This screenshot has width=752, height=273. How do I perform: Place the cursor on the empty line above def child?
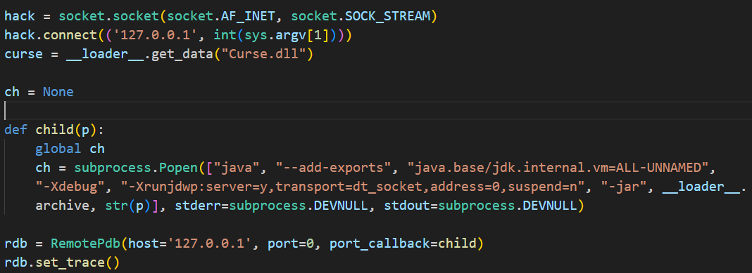click(x=376, y=110)
